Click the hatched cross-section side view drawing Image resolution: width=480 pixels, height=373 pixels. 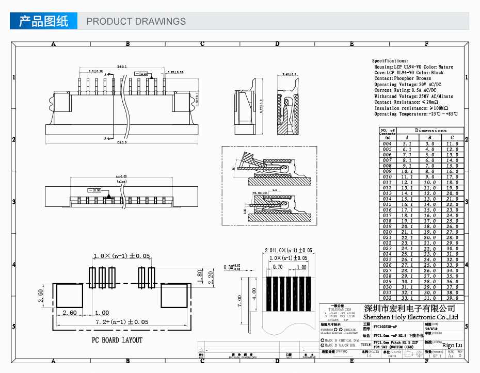click(x=288, y=106)
